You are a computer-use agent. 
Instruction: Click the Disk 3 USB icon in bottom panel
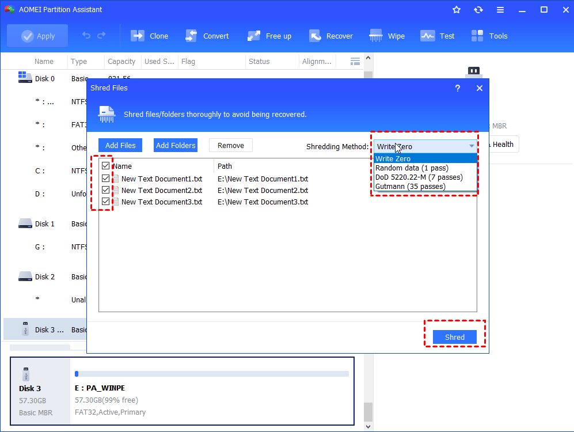pyautogui.click(x=26, y=374)
